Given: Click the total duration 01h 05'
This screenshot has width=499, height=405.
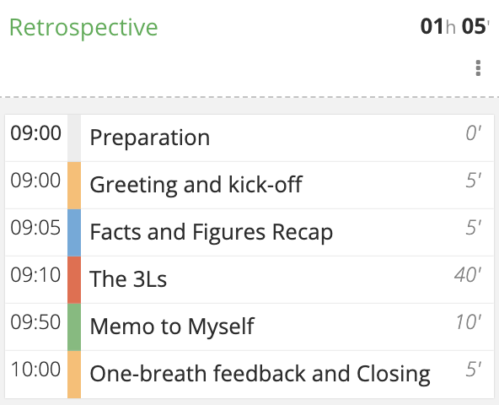Looking at the screenshot, I should [x=455, y=26].
